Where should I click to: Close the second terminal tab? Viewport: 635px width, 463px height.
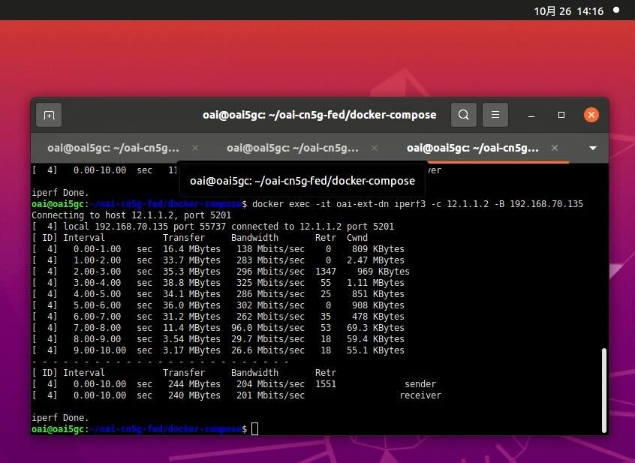tap(375, 148)
